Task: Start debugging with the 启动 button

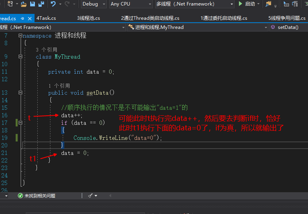Action: tap(247, 4)
